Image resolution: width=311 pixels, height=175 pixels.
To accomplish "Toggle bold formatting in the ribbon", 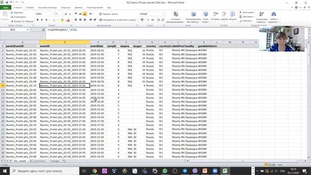I will pyautogui.click(x=37, y=20).
